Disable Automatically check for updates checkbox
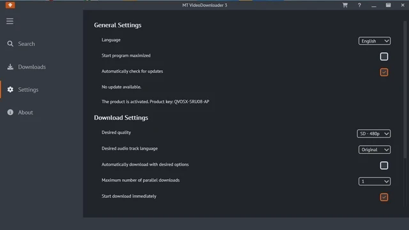The height and width of the screenshot is (230, 409). click(x=384, y=72)
